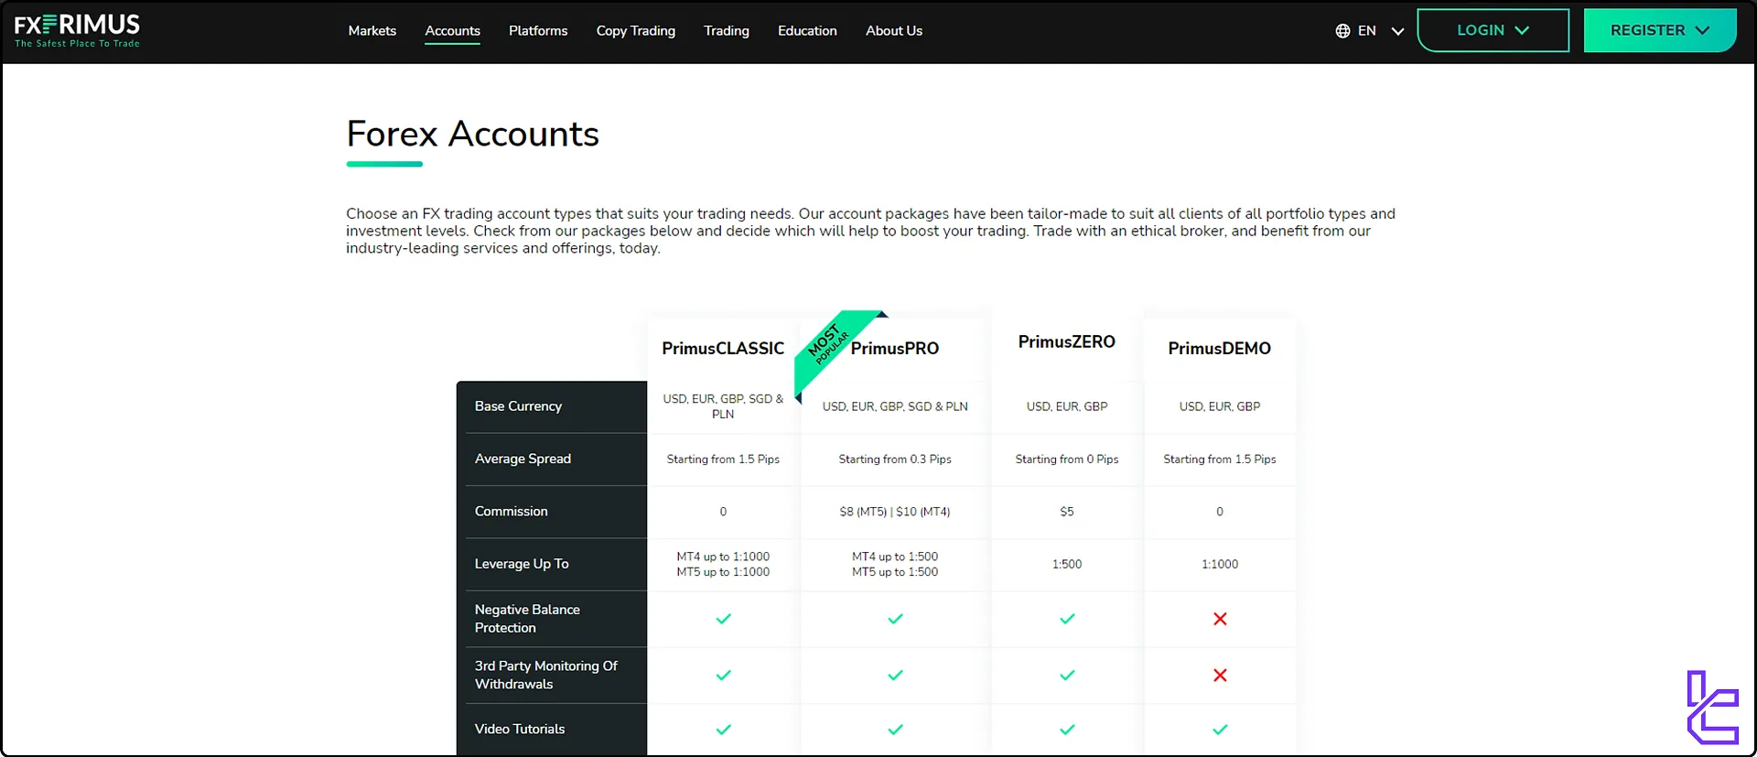Click PrimusZERO 3rd Party Monitoring checkmark

1067,676
